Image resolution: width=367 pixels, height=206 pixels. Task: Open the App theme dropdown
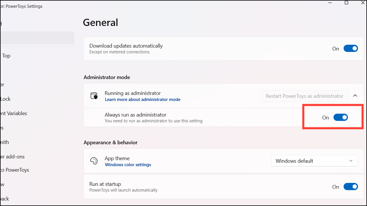coord(314,161)
